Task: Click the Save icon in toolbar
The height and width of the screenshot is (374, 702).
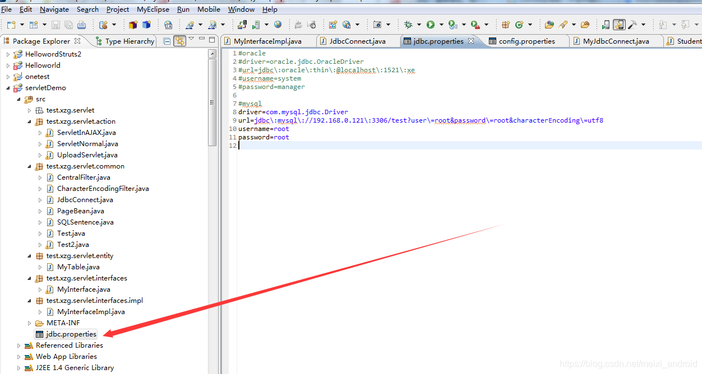Action: (x=56, y=25)
